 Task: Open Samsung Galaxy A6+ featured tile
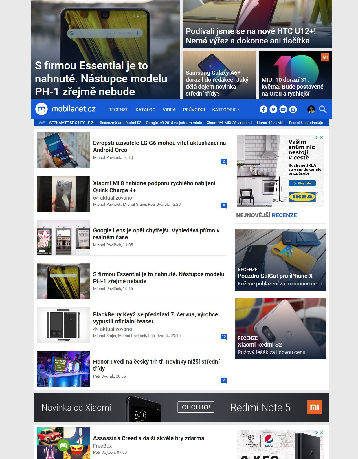[219, 75]
